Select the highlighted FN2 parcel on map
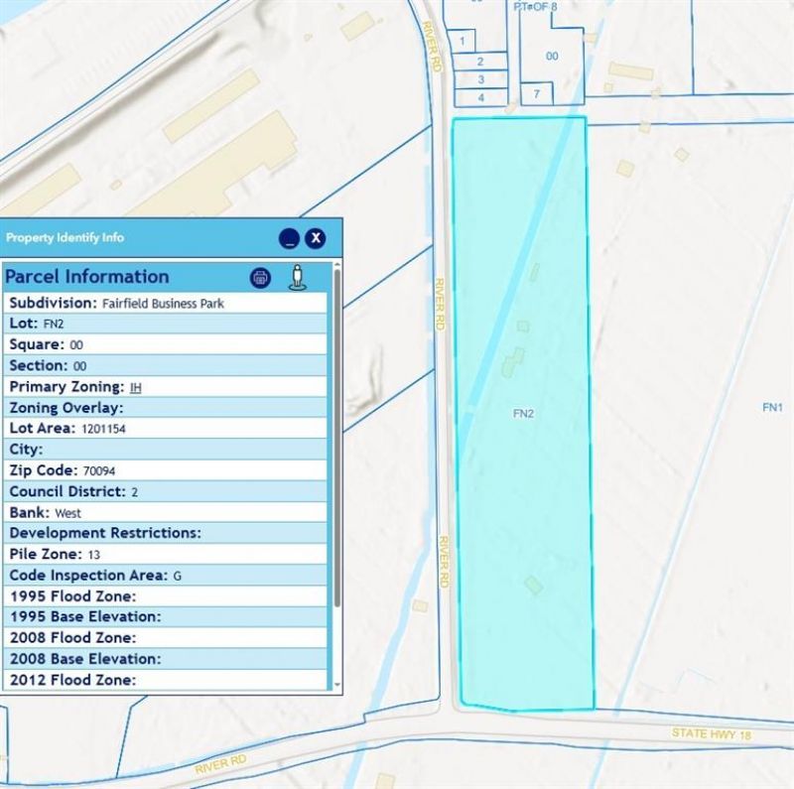 point(523,414)
